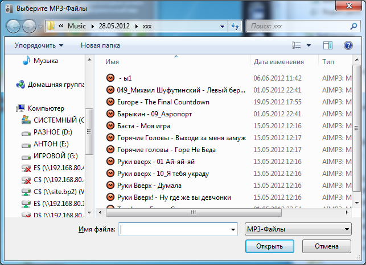Select the РАЗНОЕ (D:) drive

tap(53, 132)
